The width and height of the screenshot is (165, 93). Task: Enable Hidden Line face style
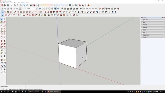49,9
